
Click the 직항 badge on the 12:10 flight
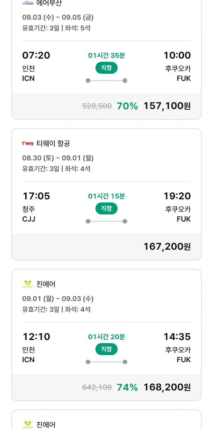pyautogui.click(x=106, y=349)
